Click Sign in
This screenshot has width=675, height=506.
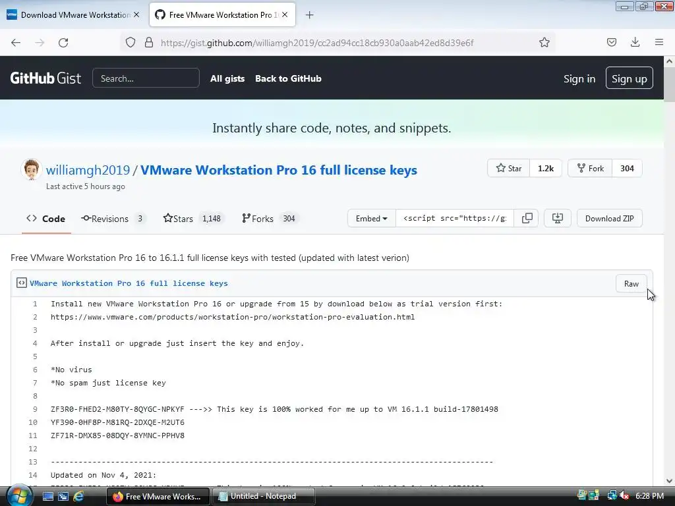click(x=579, y=79)
